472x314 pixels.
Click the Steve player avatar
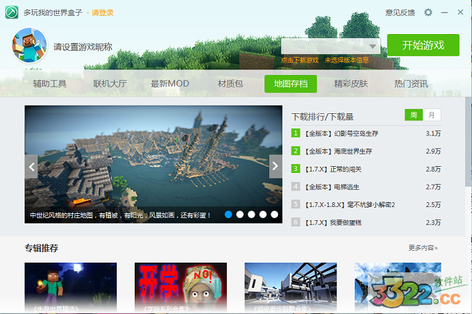click(29, 46)
